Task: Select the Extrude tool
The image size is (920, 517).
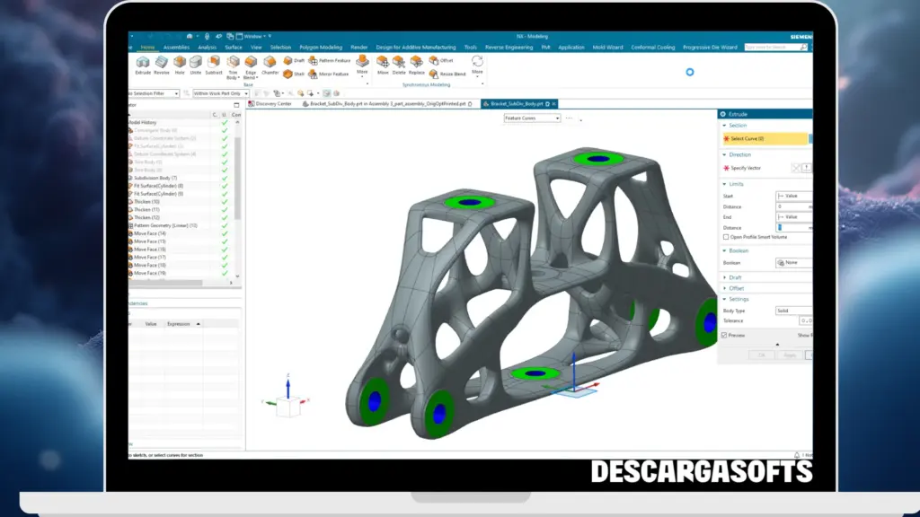Action: point(142,63)
